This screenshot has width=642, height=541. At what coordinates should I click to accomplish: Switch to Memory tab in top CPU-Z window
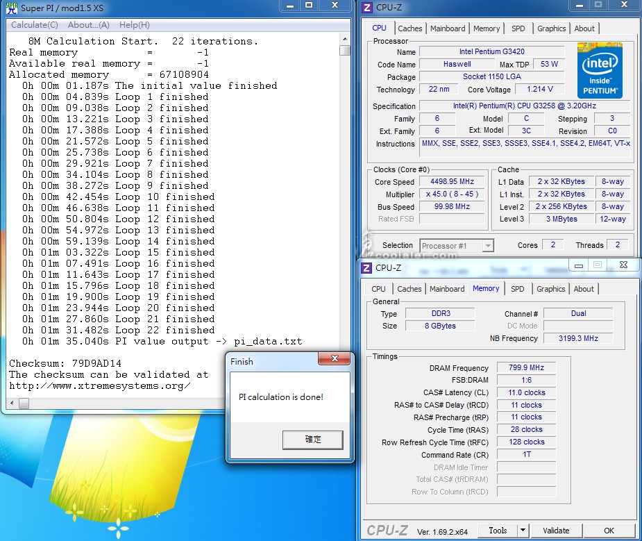pos(487,28)
